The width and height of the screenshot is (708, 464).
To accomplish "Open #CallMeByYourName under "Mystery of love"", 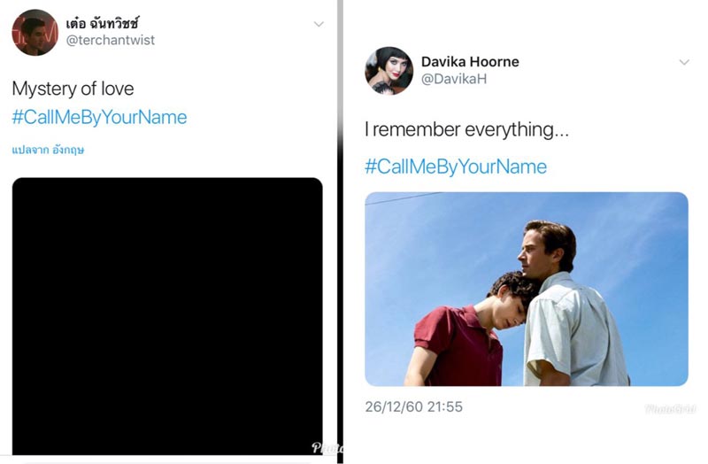I will coord(99,118).
